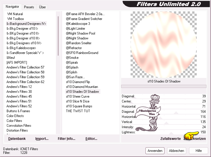
Task: Select Andrew's Filter Collection 58
Action: pos(25,72)
